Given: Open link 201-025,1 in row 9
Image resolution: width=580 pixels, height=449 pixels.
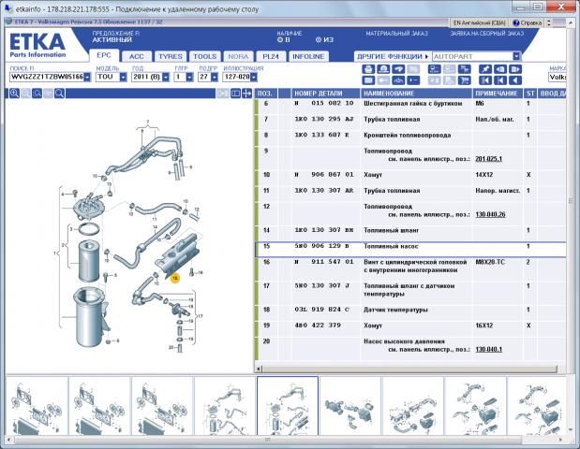Looking at the screenshot, I should coord(488,159).
